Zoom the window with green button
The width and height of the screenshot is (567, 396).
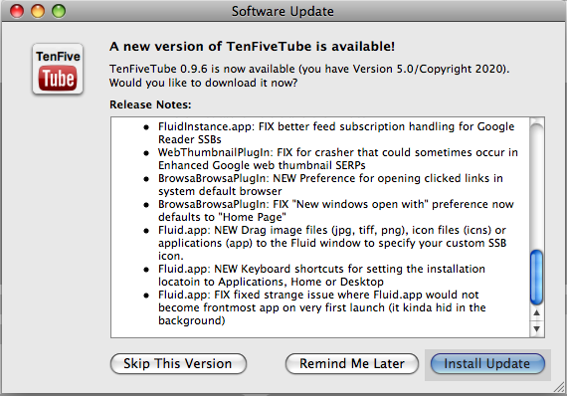click(x=59, y=11)
